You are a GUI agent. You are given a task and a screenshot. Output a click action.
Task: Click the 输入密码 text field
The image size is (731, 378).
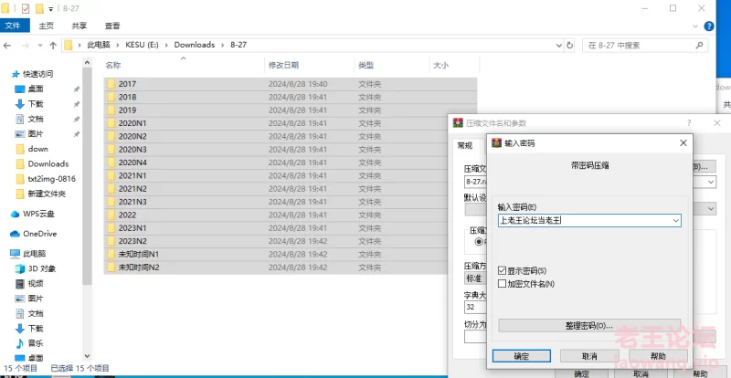[583, 221]
